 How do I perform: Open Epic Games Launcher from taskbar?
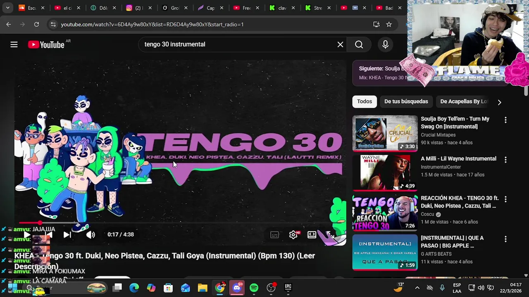(288, 288)
